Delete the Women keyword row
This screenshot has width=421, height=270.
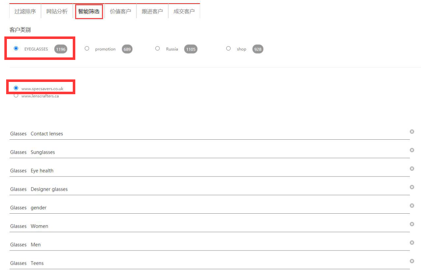tap(412, 224)
